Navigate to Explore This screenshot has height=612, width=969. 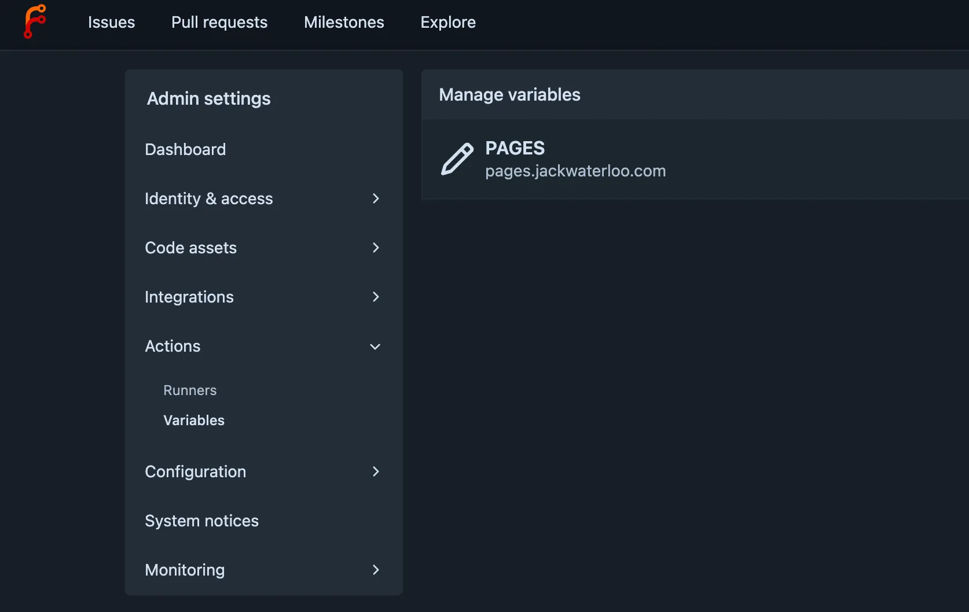(x=448, y=22)
